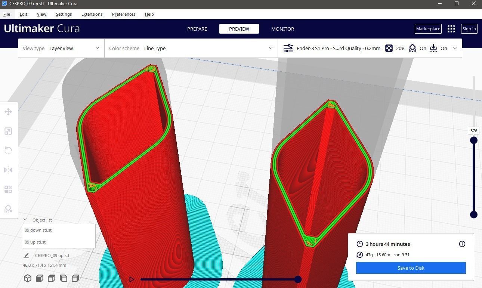Click the model dimensions text

44,265
